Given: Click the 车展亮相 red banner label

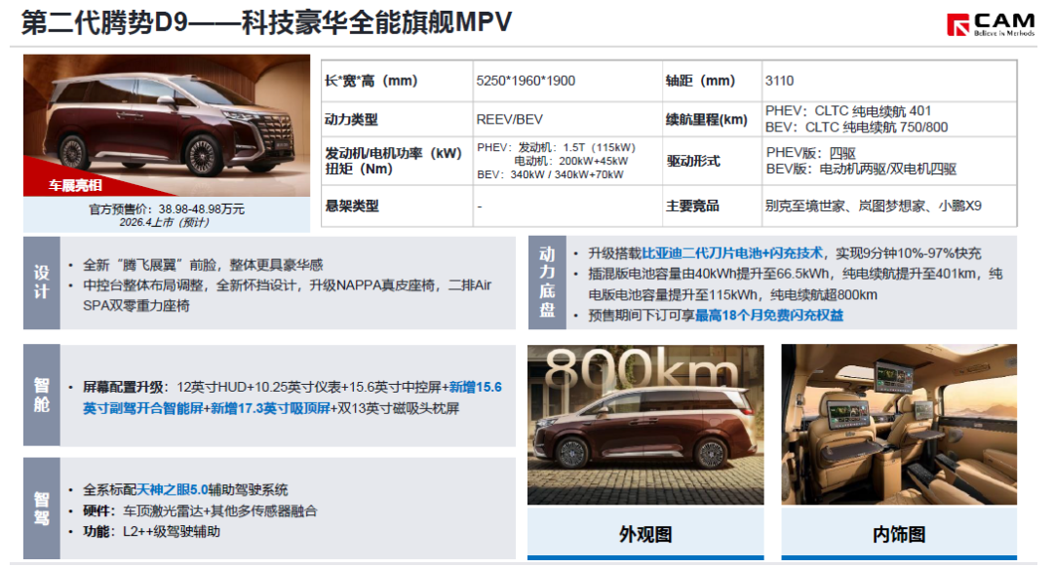Looking at the screenshot, I should (74, 185).
